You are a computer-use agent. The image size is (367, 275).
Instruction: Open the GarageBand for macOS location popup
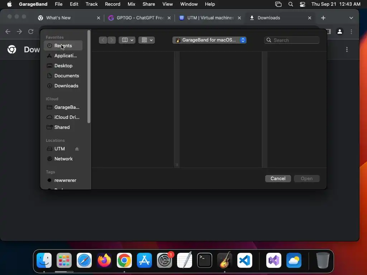pos(209,40)
